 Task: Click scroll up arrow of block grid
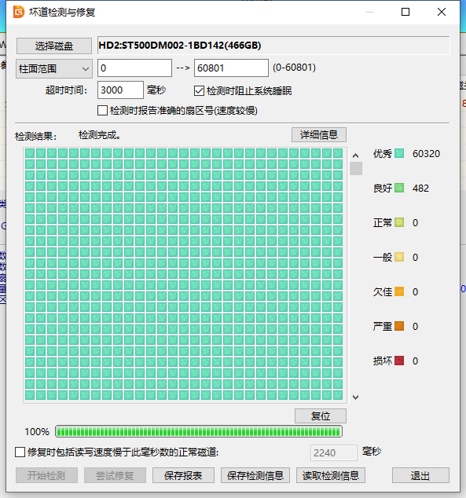pyautogui.click(x=356, y=156)
